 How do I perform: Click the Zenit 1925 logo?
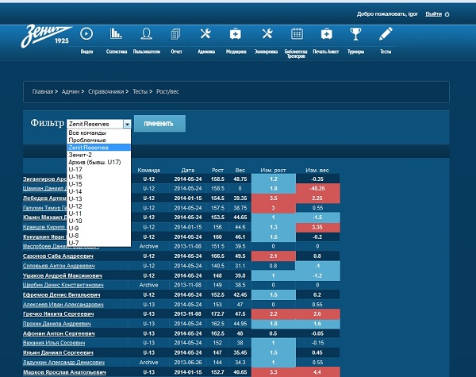(x=46, y=36)
